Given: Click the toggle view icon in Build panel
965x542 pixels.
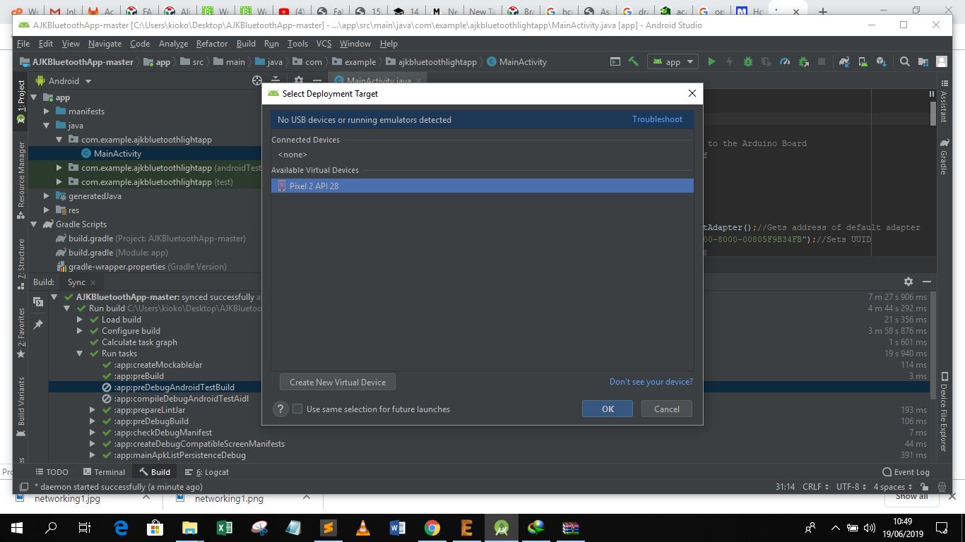Looking at the screenshot, I should click(x=38, y=302).
